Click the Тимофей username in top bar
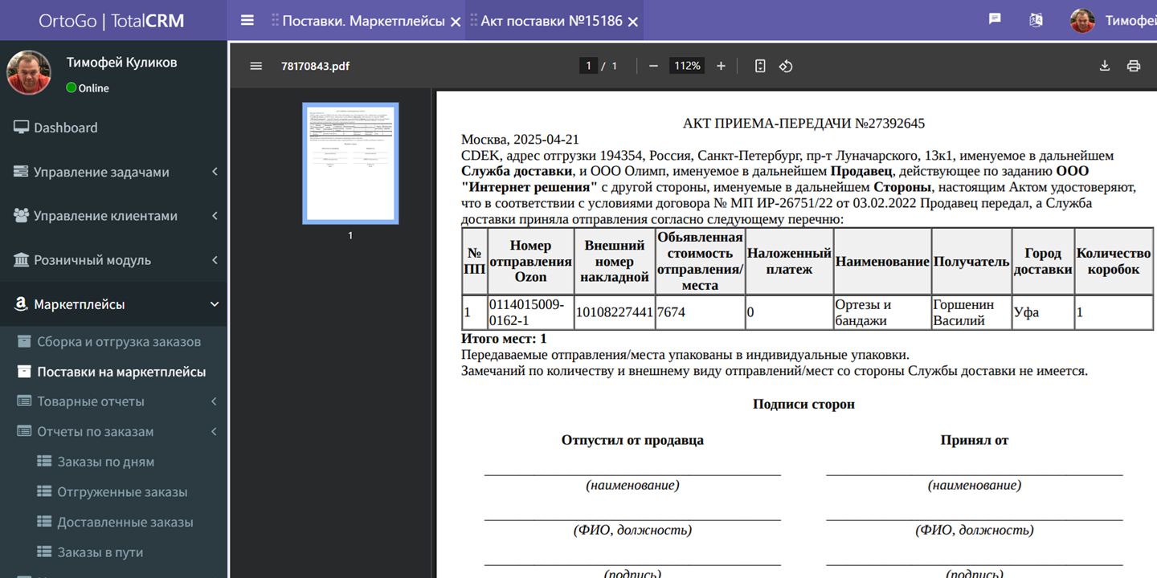 point(1130,21)
